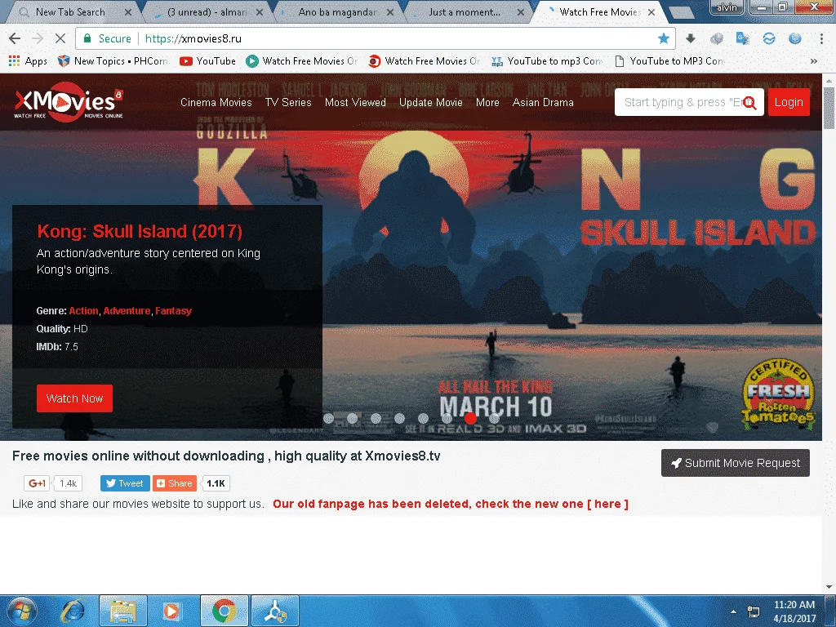Select the fifth carousel slide dot
Image resolution: width=836 pixels, height=627 pixels.
click(424, 419)
